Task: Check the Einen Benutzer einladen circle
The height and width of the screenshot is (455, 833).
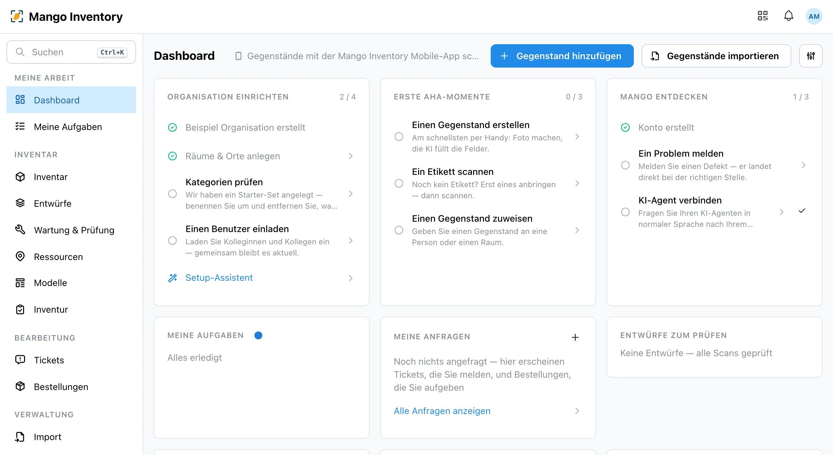Action: tap(172, 241)
